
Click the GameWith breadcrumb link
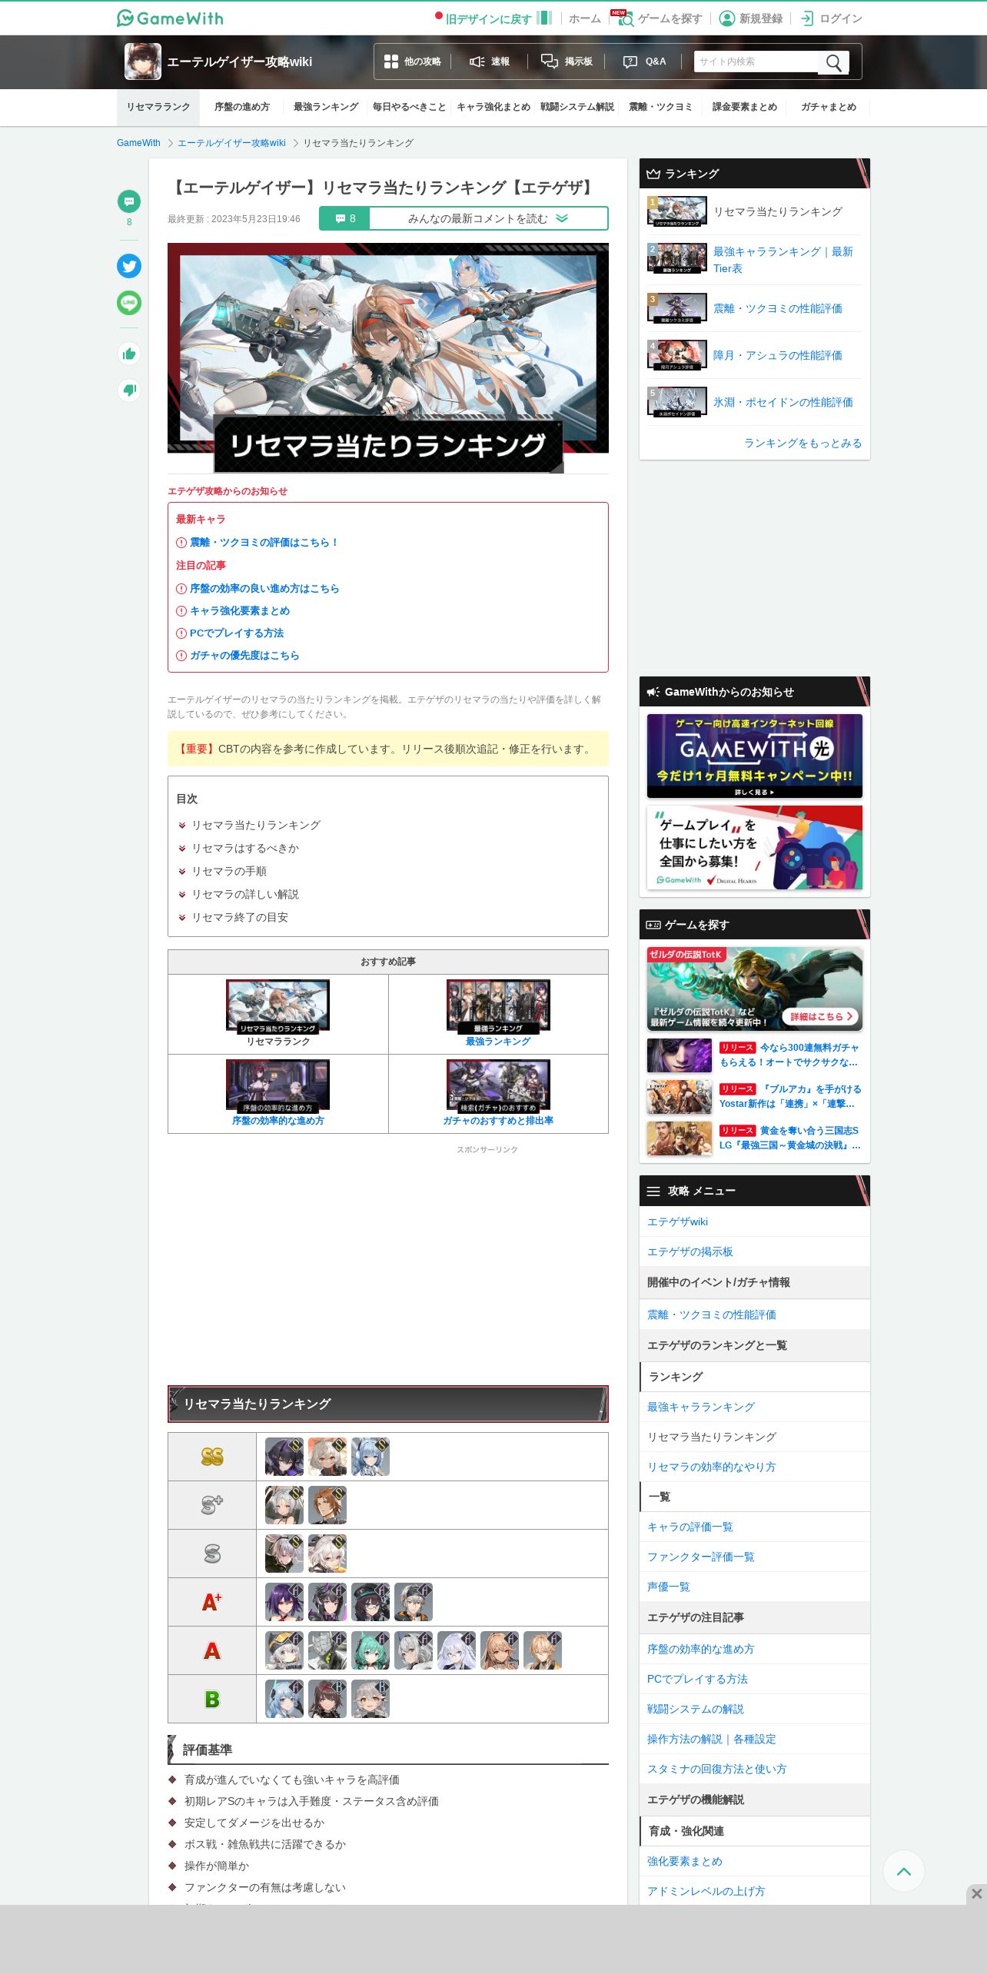pos(138,143)
